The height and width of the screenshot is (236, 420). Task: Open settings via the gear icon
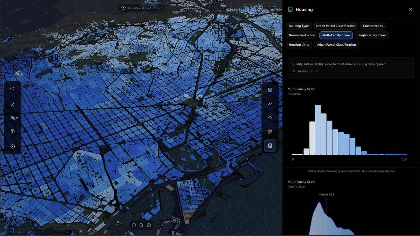click(x=13, y=131)
